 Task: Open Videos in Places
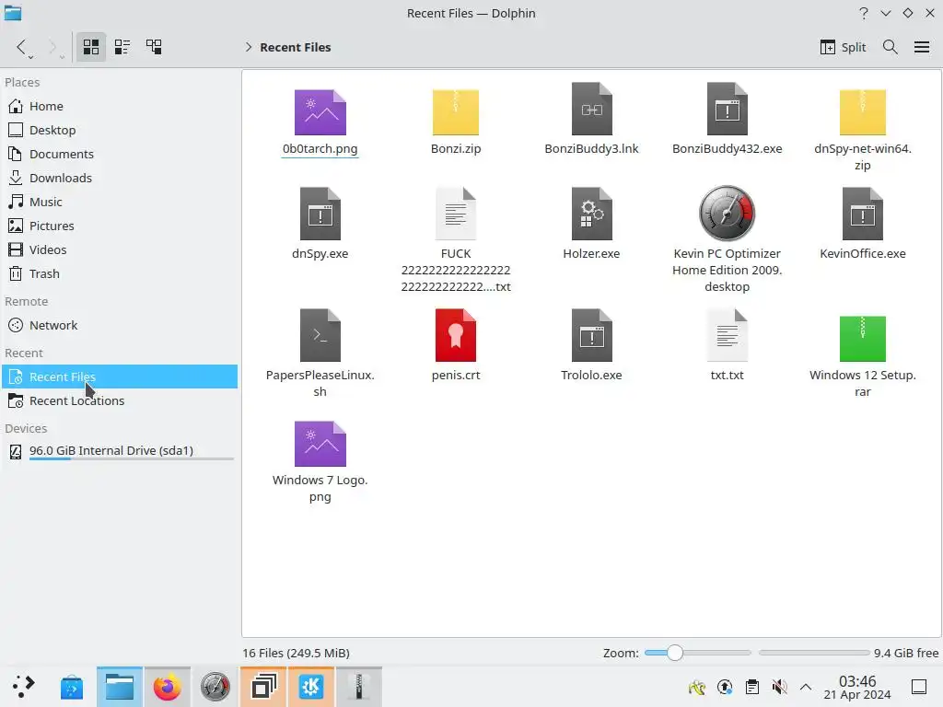pyautogui.click(x=120, y=249)
